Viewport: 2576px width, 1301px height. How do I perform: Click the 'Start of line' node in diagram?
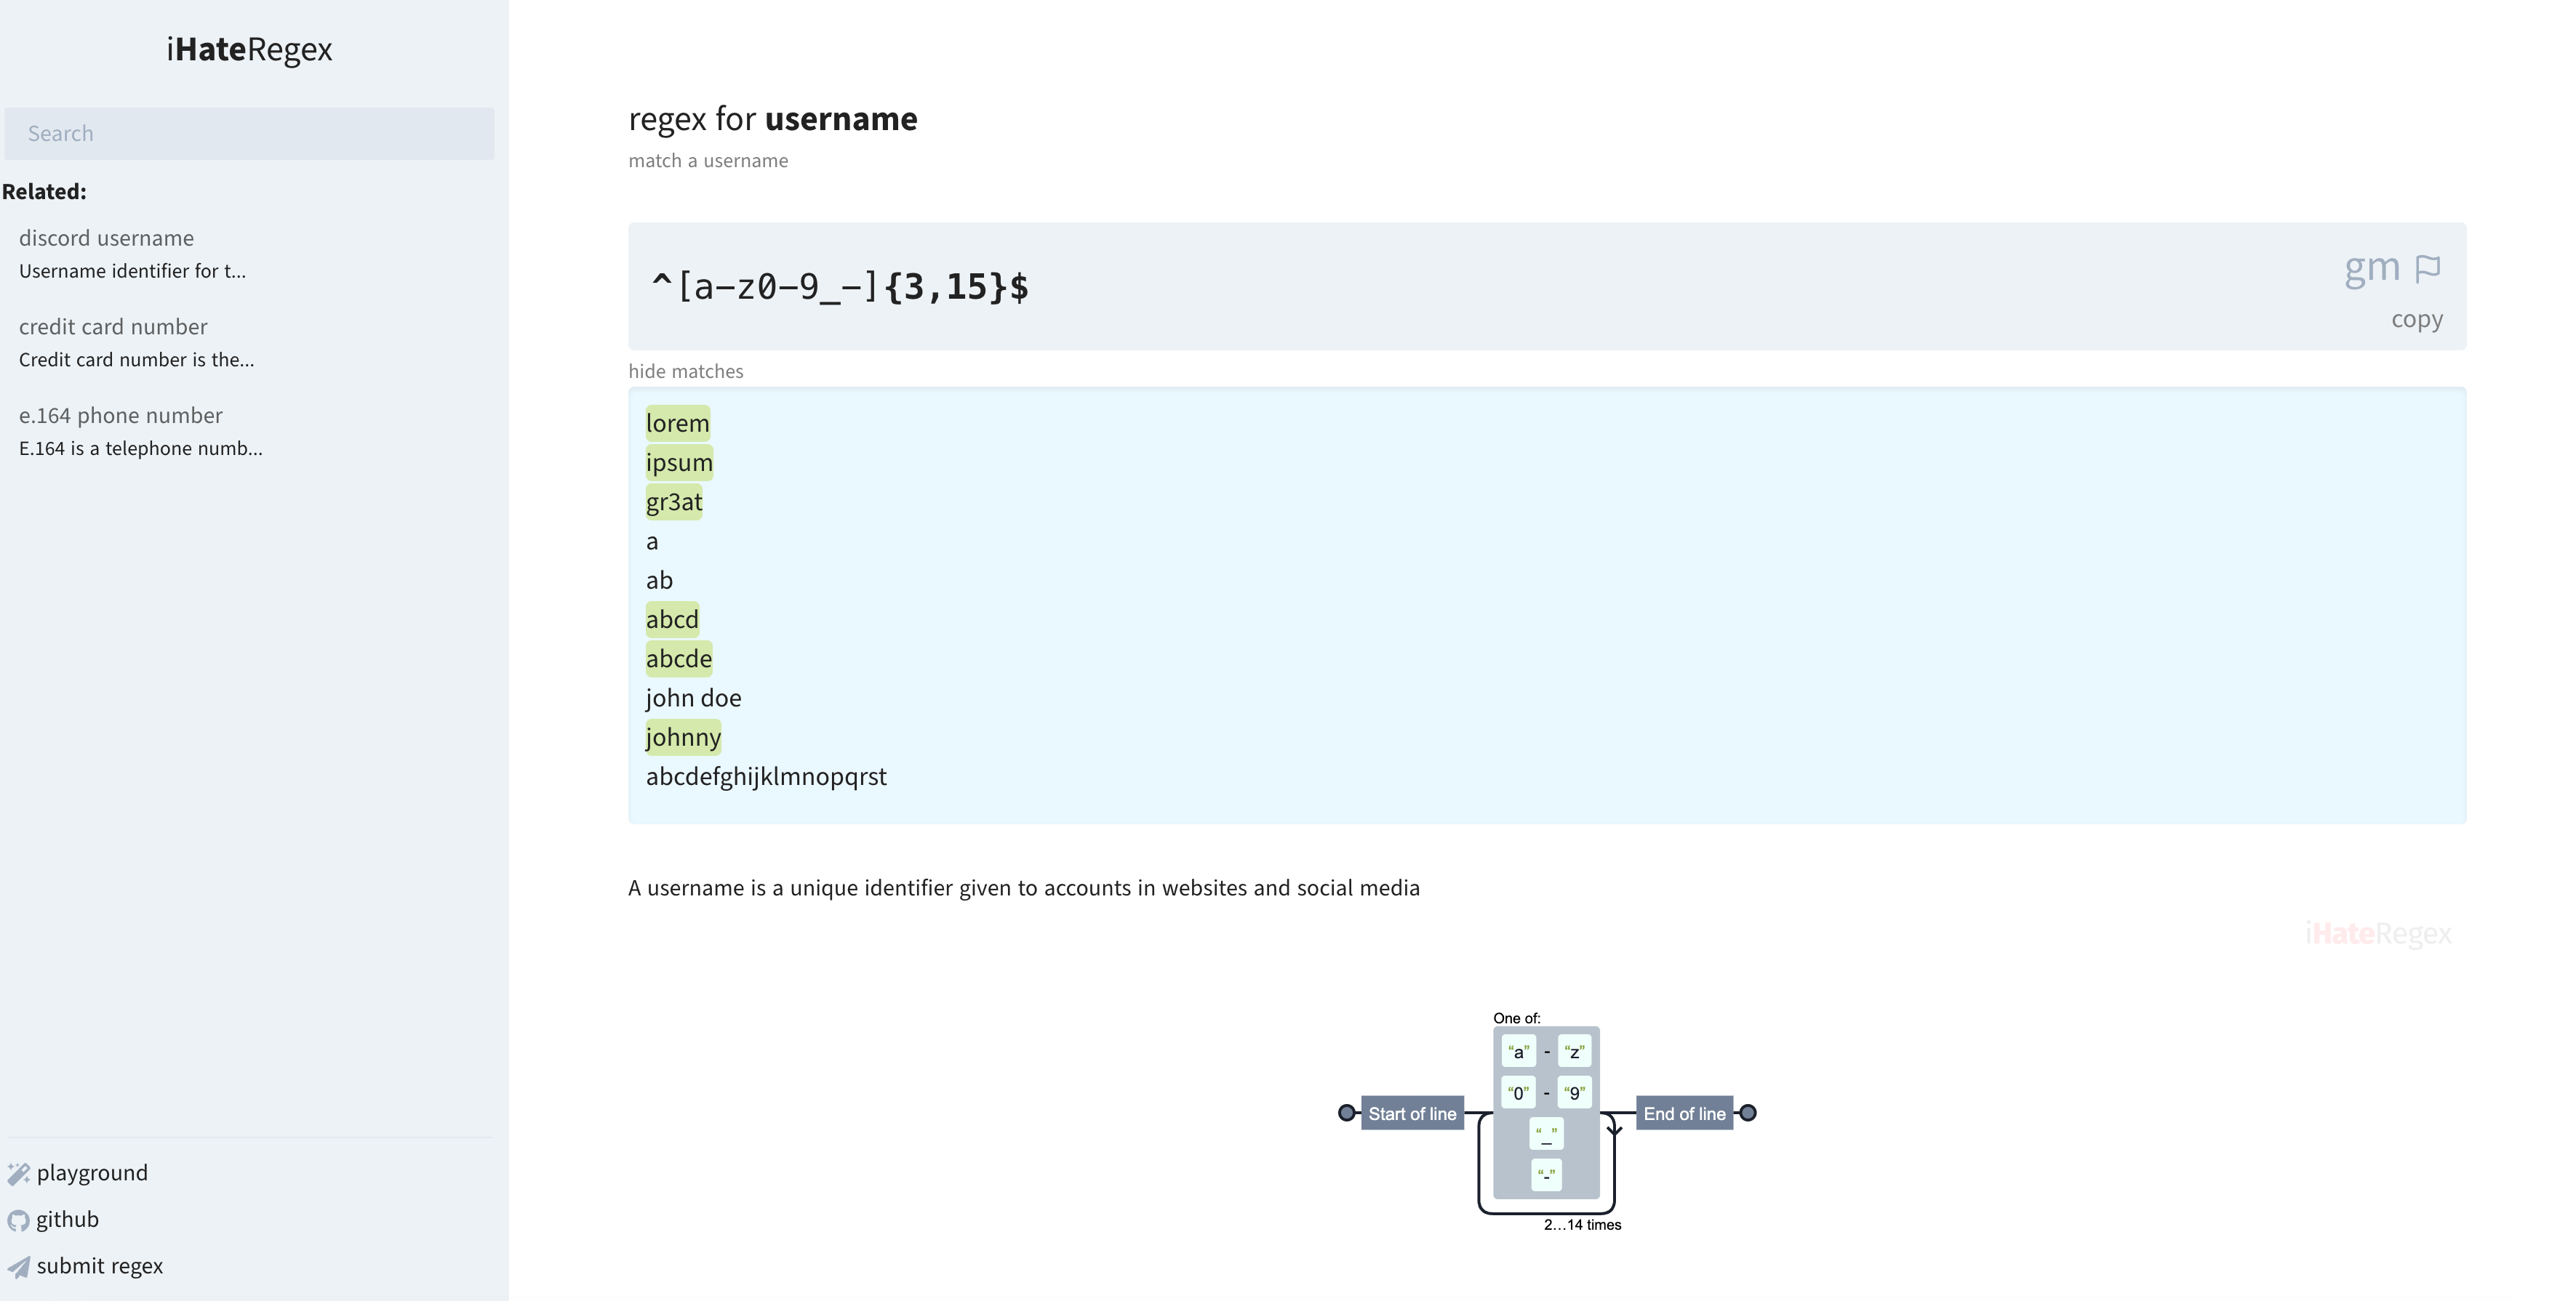point(1411,1113)
